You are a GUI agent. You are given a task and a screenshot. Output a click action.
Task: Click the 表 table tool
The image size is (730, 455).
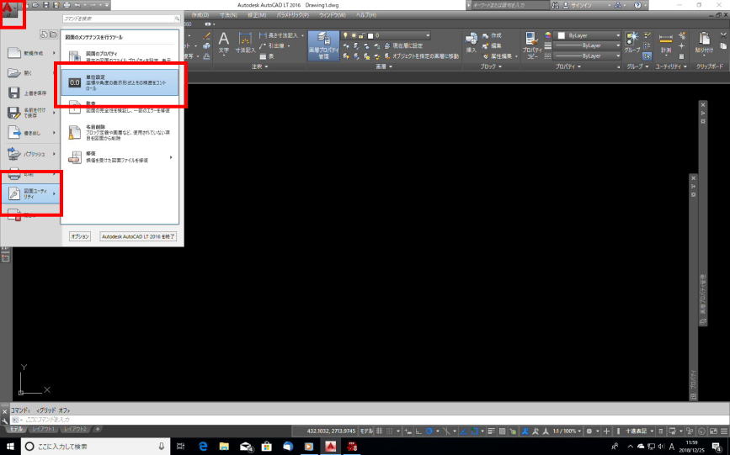pyautogui.click(x=267, y=56)
